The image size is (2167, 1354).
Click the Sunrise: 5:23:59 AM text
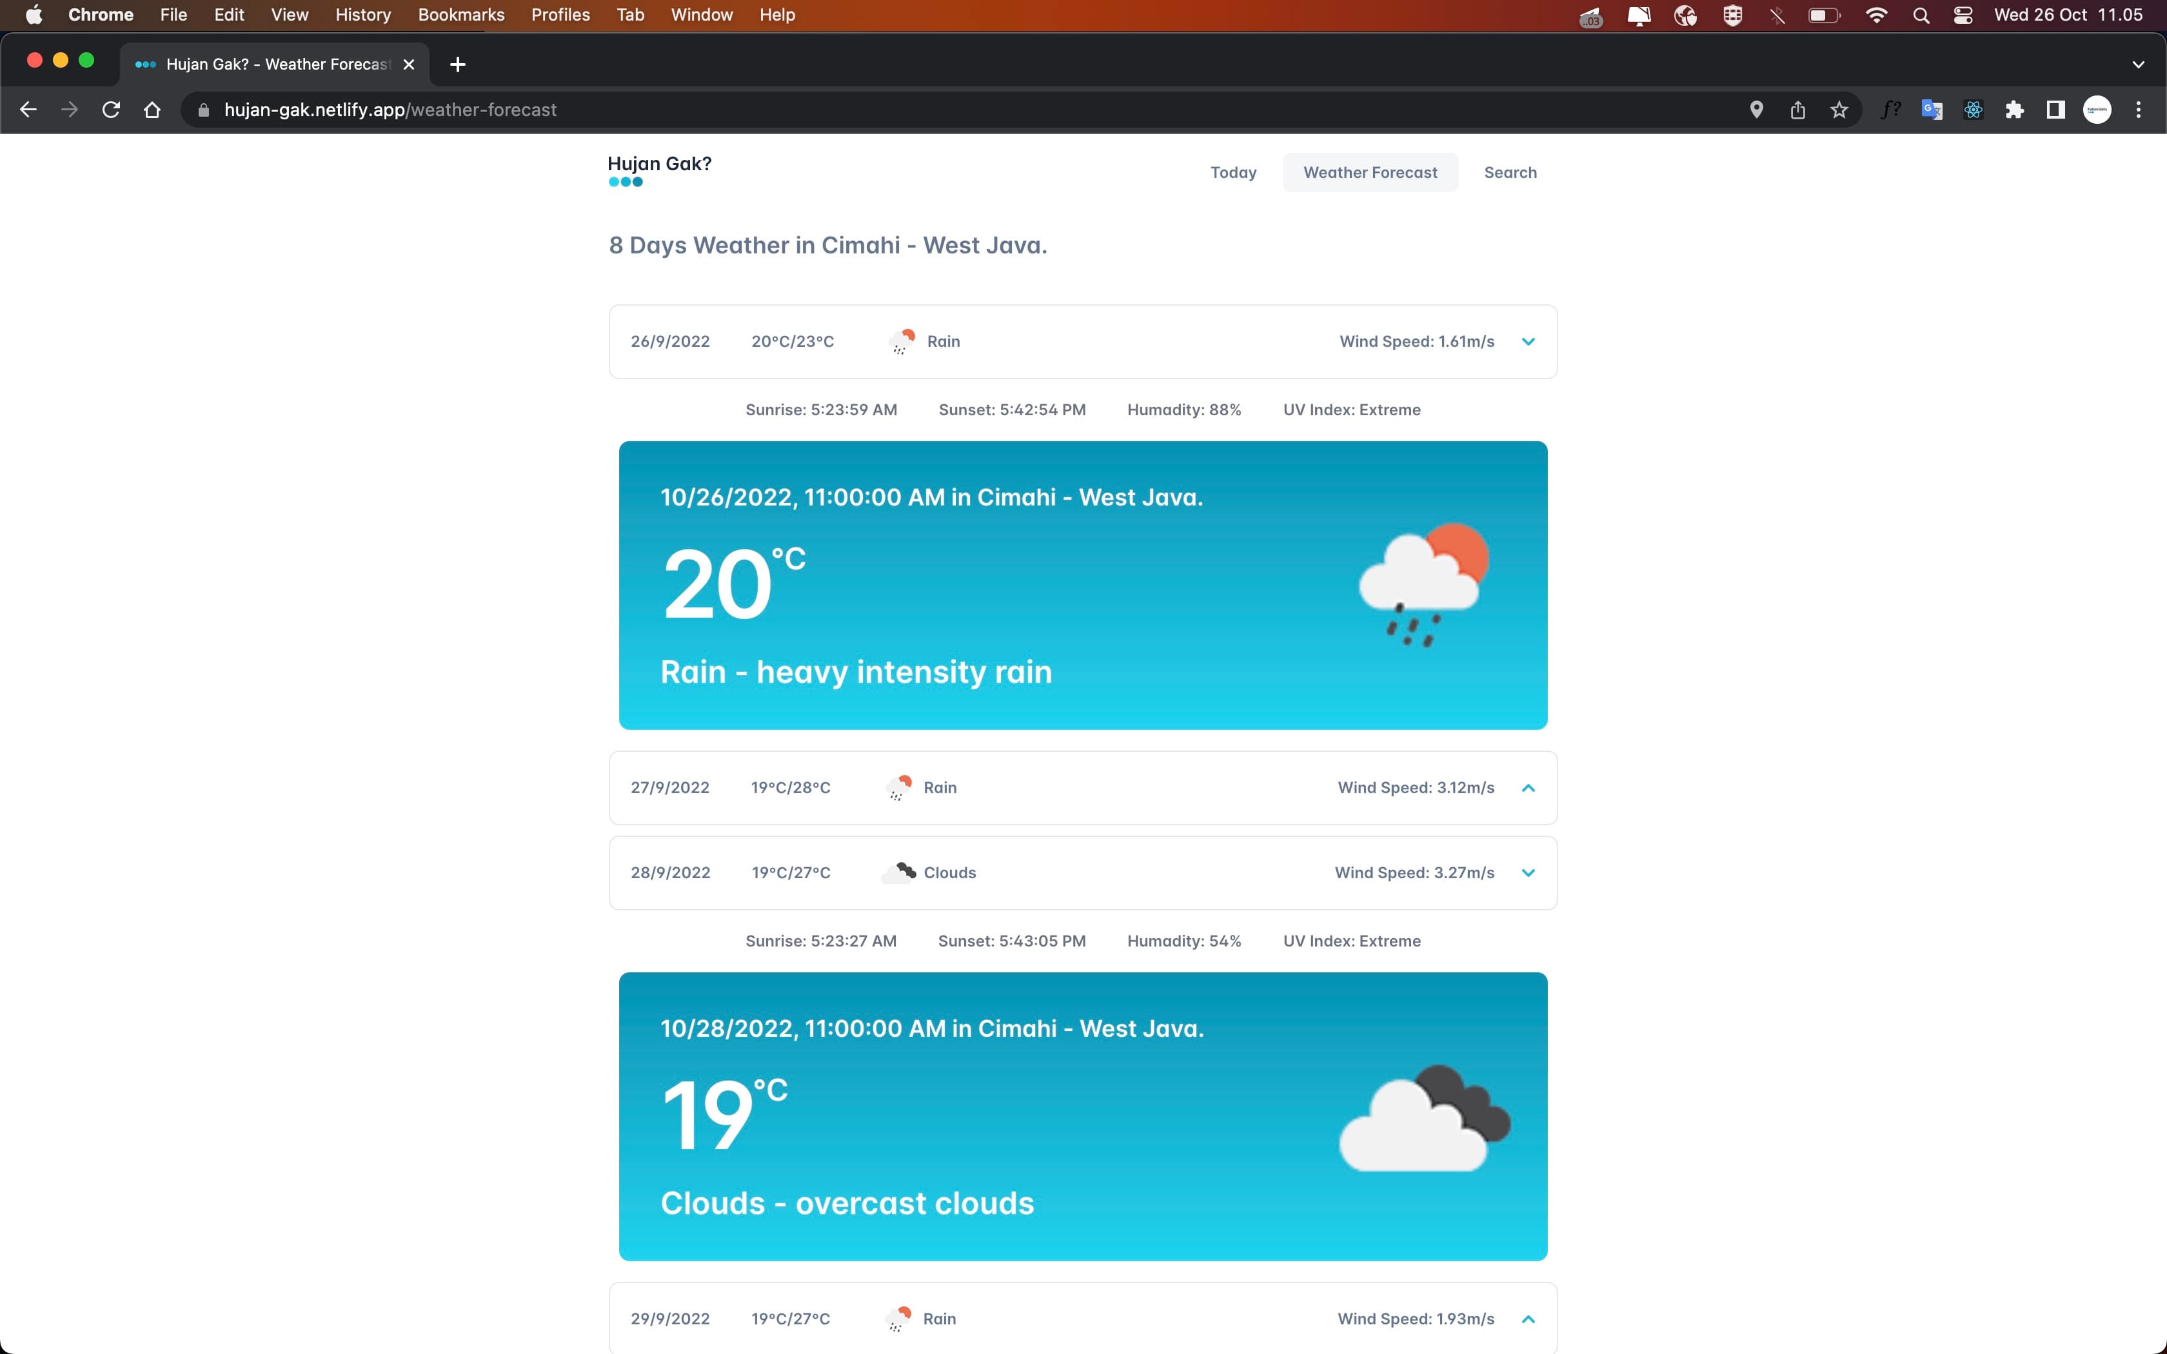(x=821, y=409)
